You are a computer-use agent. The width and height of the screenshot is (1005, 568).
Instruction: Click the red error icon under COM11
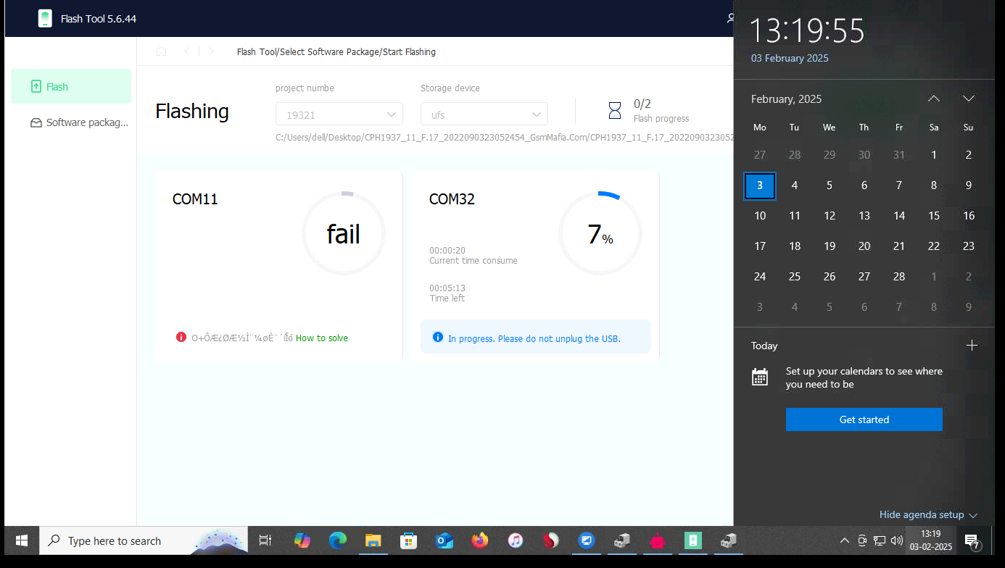(x=181, y=337)
